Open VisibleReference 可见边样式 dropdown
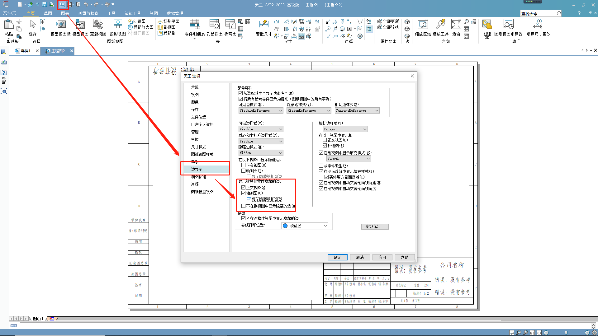This screenshot has width=598, height=336. click(261, 111)
